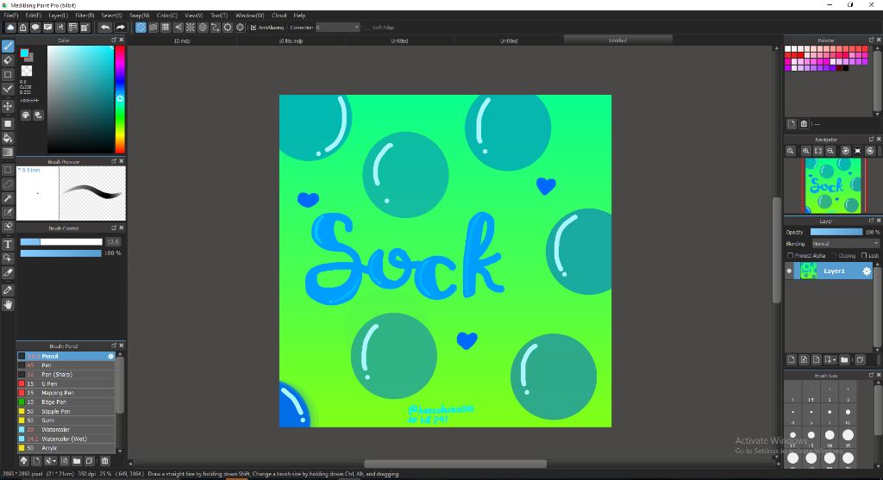Select the Text tool
This screenshot has width=883, height=480.
pyautogui.click(x=8, y=244)
